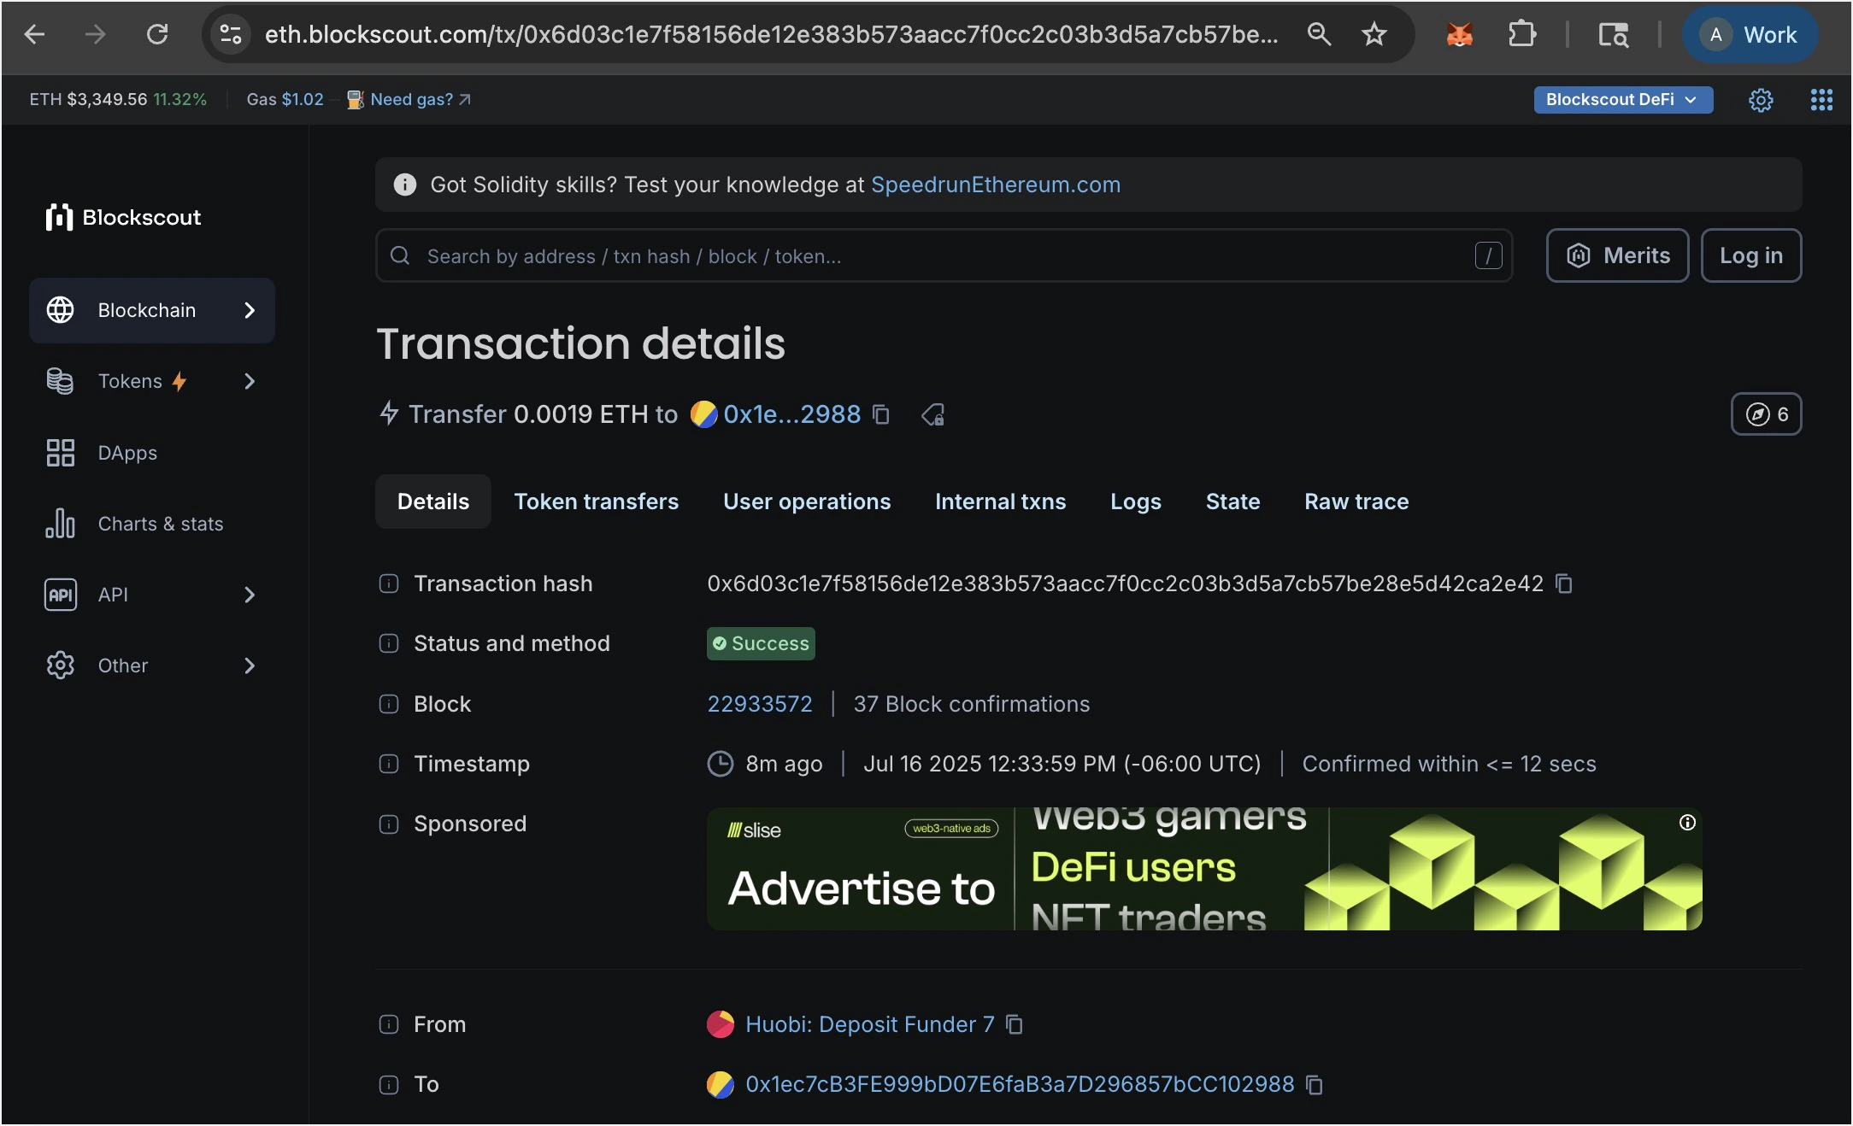Show info on the sponsored ad
This screenshot has height=1126, width=1853.
[x=1687, y=823]
